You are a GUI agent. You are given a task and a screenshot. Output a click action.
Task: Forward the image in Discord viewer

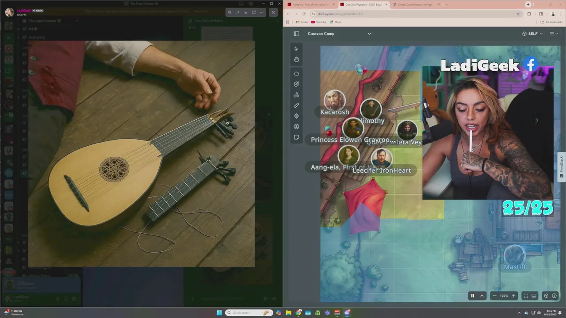[x=238, y=12]
